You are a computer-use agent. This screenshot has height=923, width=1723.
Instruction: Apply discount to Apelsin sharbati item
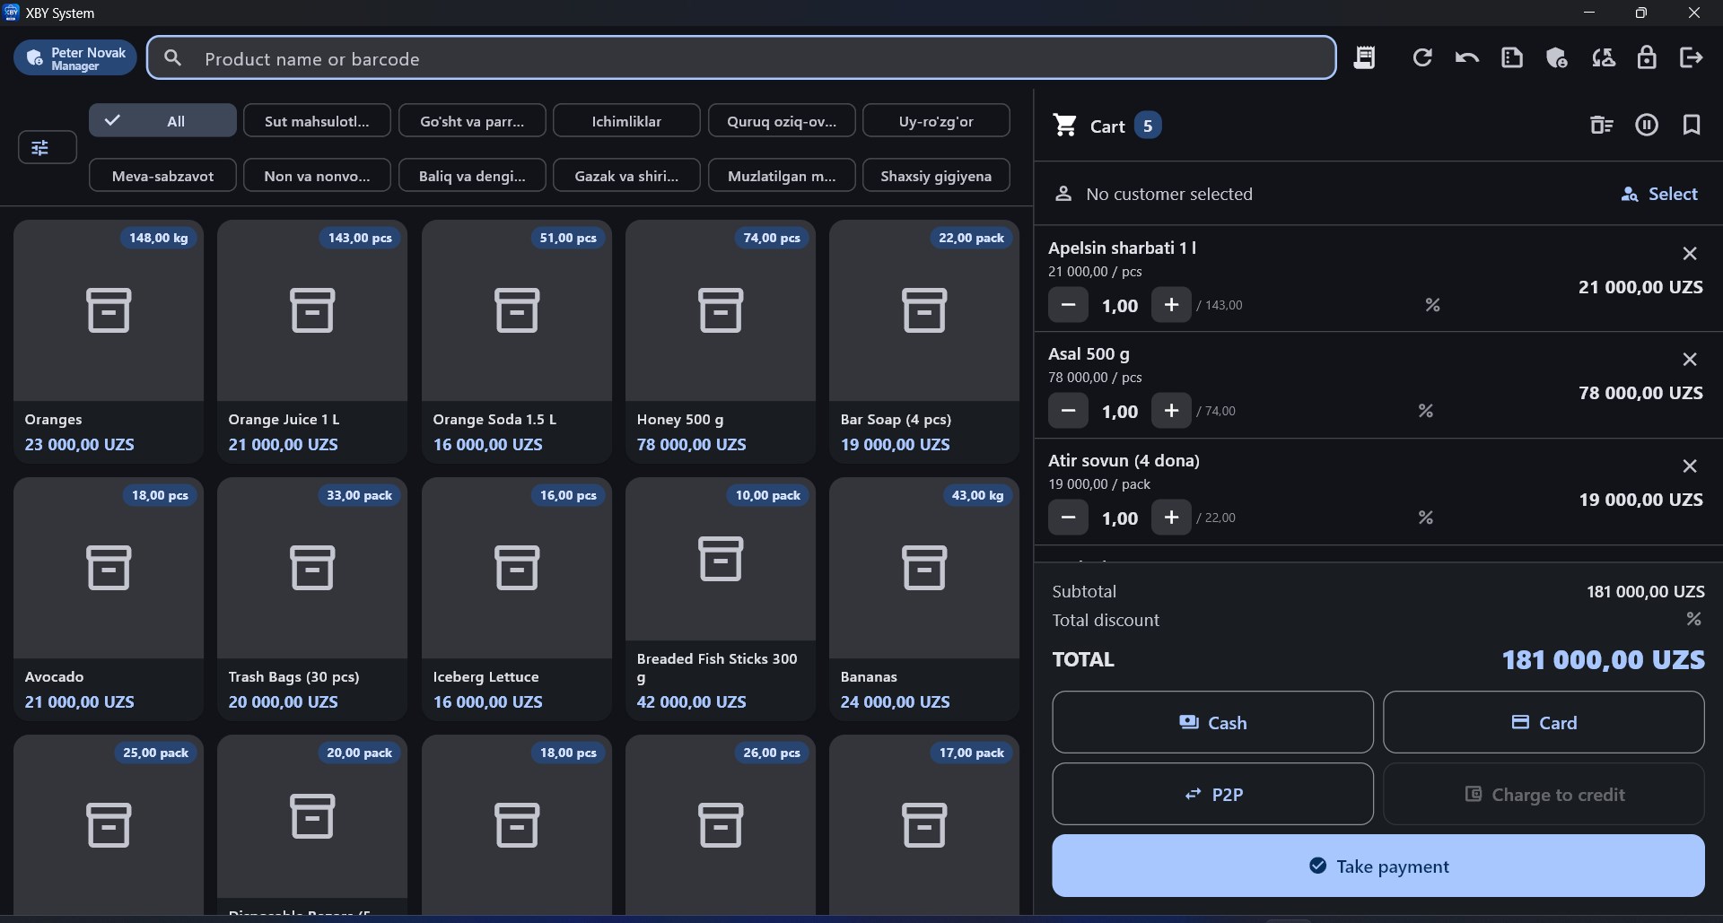[x=1433, y=306]
